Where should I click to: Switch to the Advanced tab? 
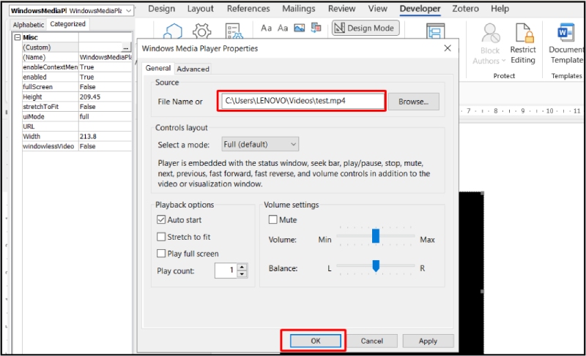pyautogui.click(x=193, y=69)
